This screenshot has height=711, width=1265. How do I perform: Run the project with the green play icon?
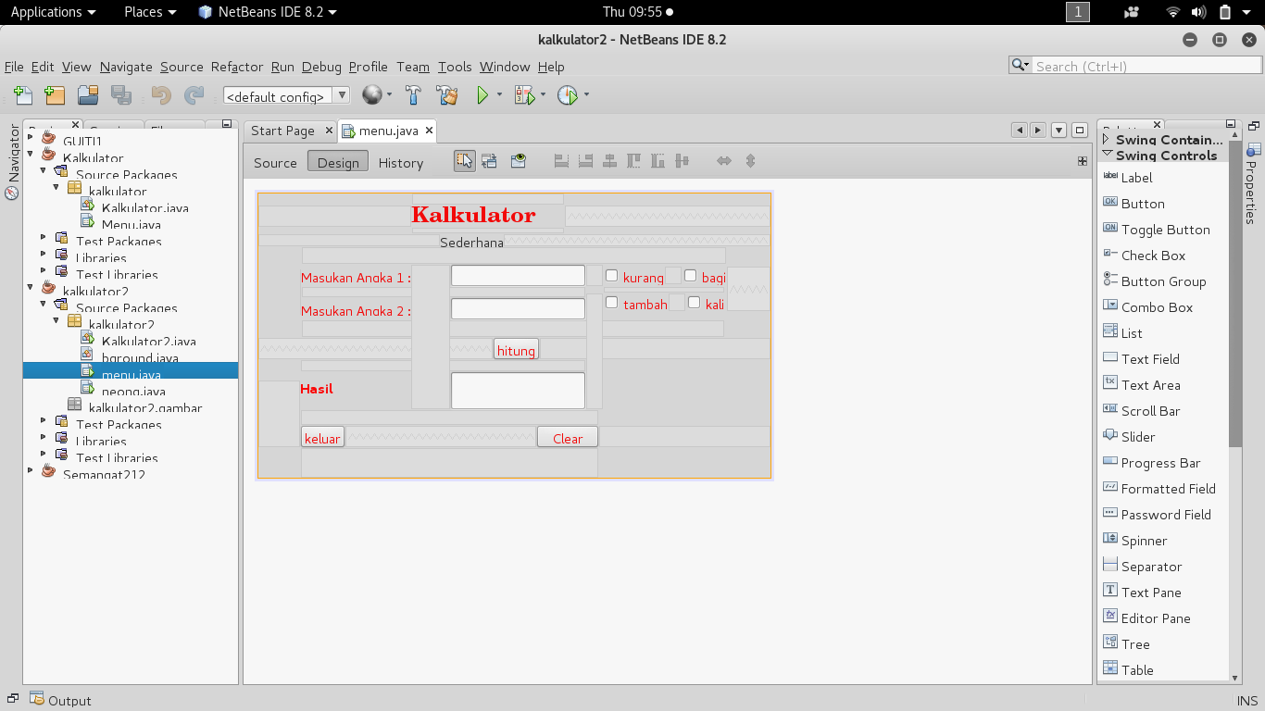(482, 94)
